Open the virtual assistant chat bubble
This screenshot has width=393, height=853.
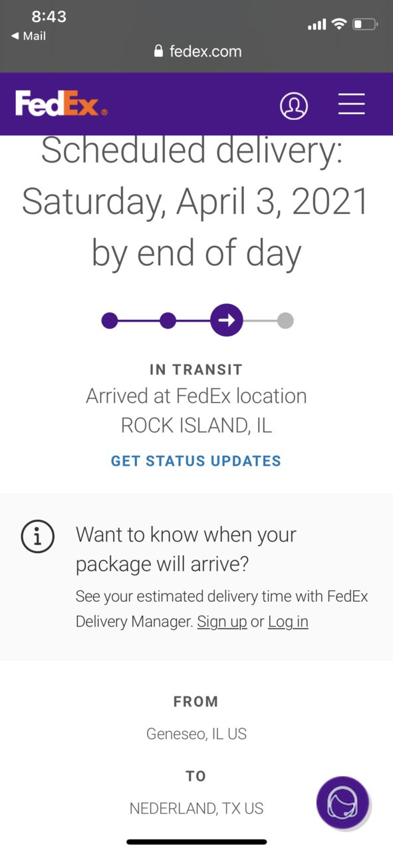pyautogui.click(x=342, y=802)
